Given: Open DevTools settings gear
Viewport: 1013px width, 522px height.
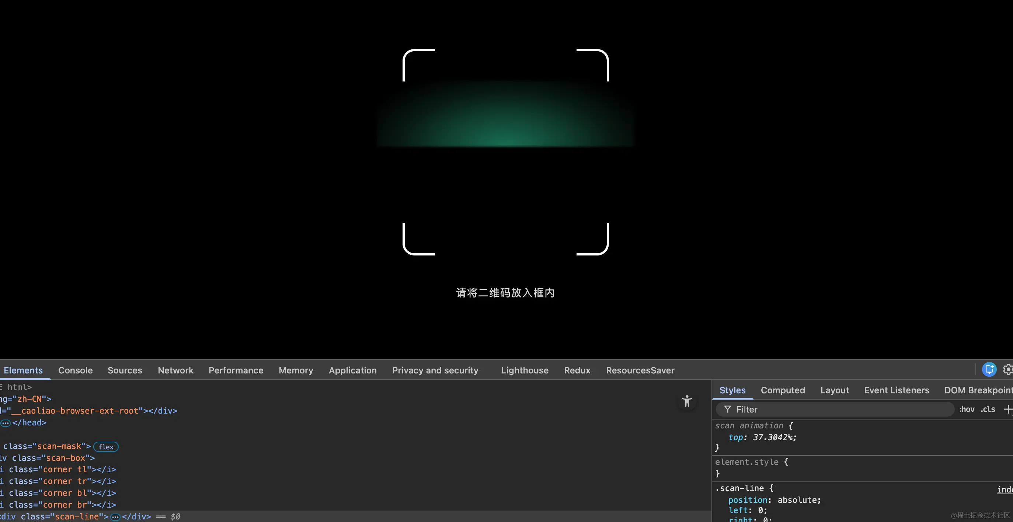Looking at the screenshot, I should coord(1007,369).
